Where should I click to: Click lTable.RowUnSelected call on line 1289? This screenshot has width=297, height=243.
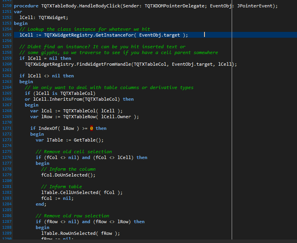80,233
